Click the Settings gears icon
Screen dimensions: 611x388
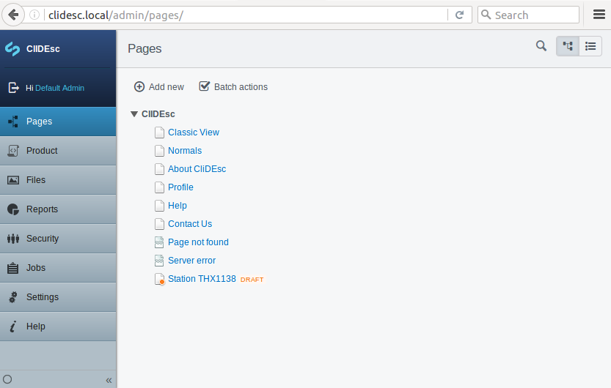tap(12, 297)
